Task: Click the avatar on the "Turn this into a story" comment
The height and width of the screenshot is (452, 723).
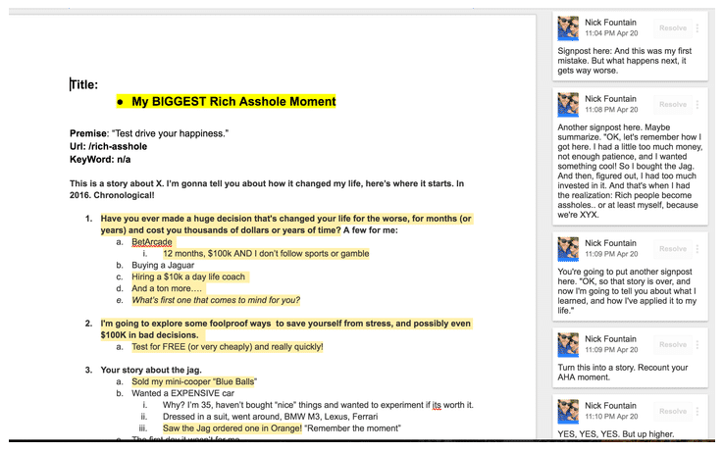Action: pos(568,344)
